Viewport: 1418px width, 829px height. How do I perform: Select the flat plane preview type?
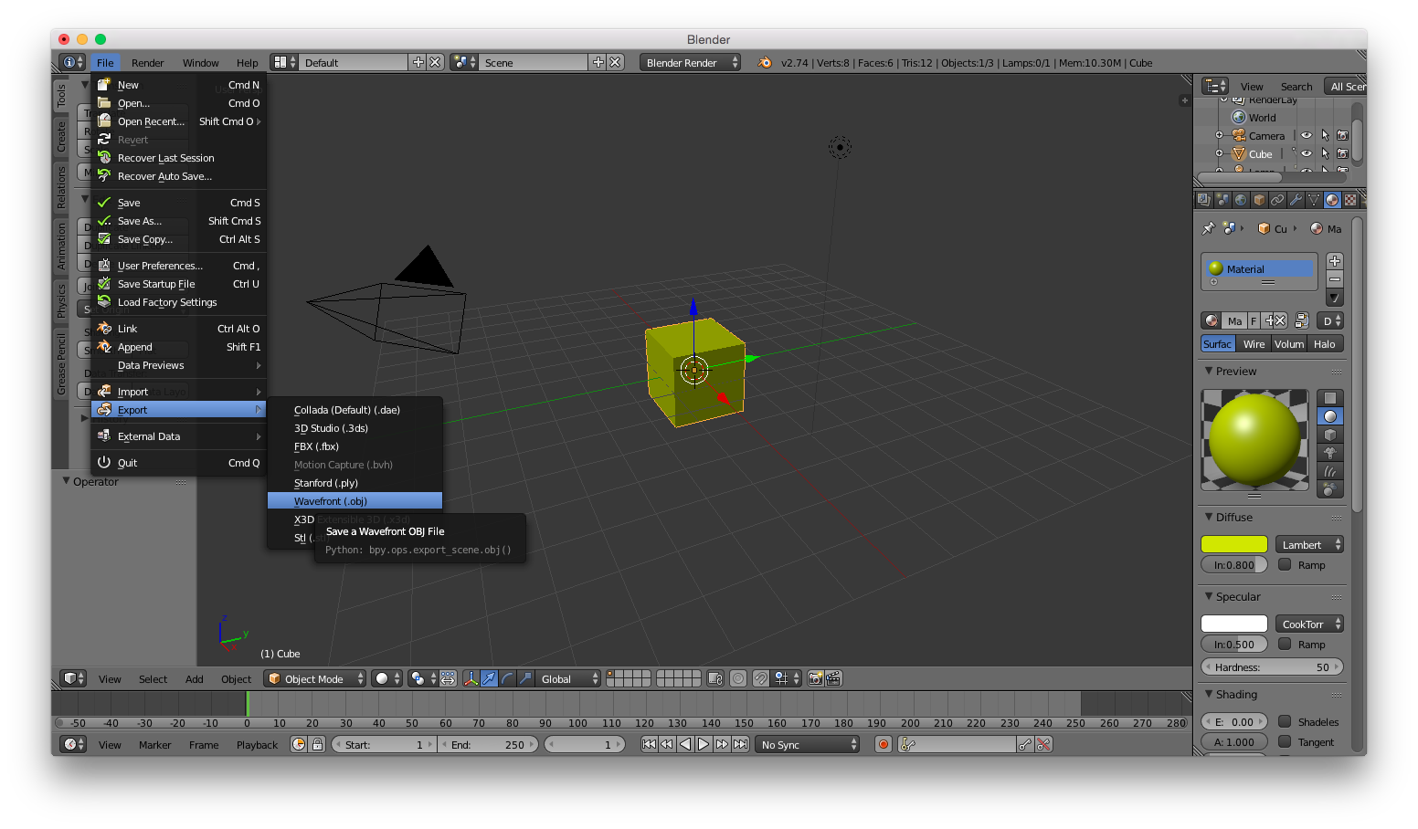pyautogui.click(x=1330, y=398)
